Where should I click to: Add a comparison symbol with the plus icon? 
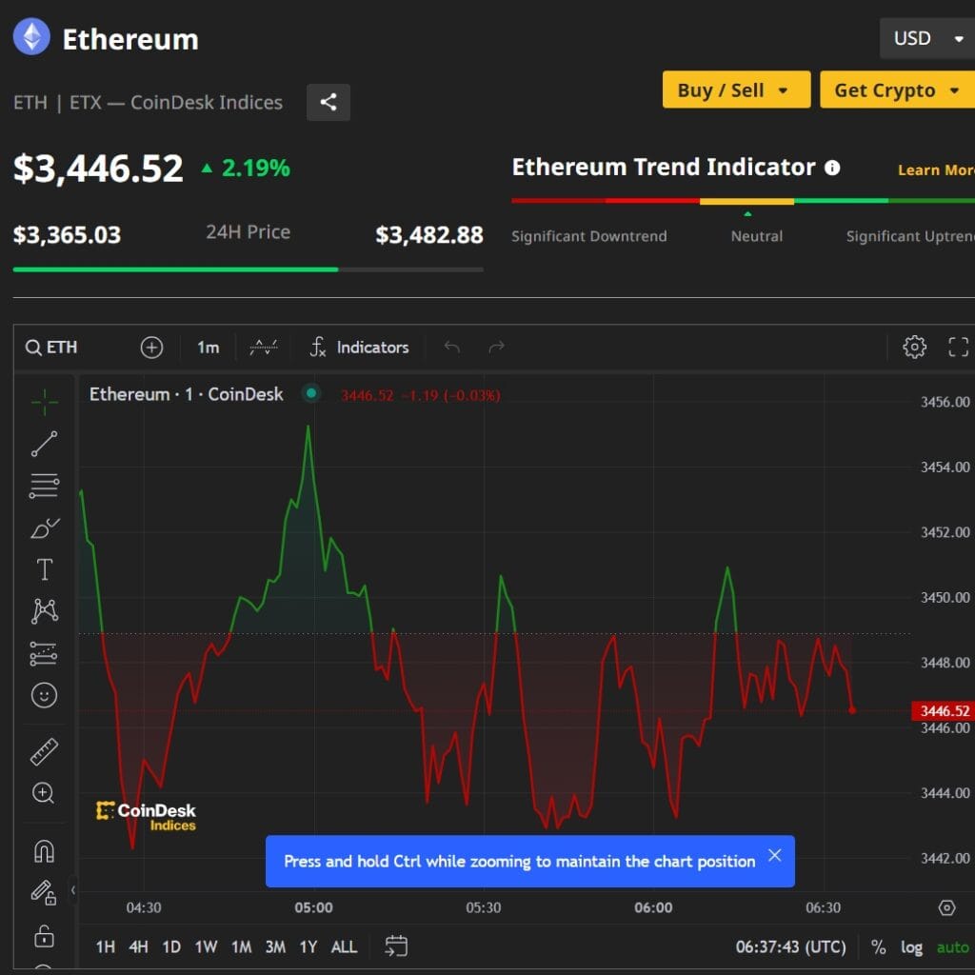pyautogui.click(x=151, y=347)
